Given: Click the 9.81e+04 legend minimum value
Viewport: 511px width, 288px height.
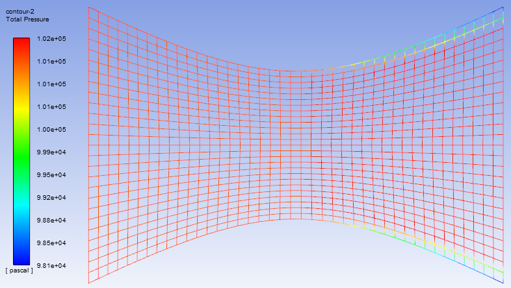Looking at the screenshot, I should tap(51, 266).
